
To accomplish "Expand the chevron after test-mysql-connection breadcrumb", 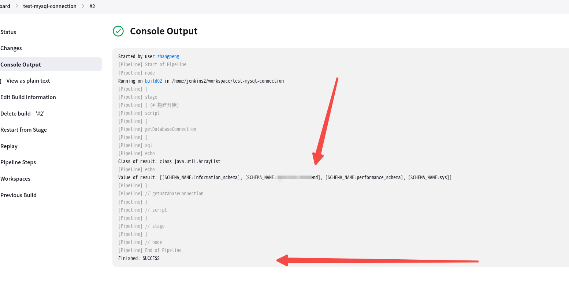I will pos(83,6).
